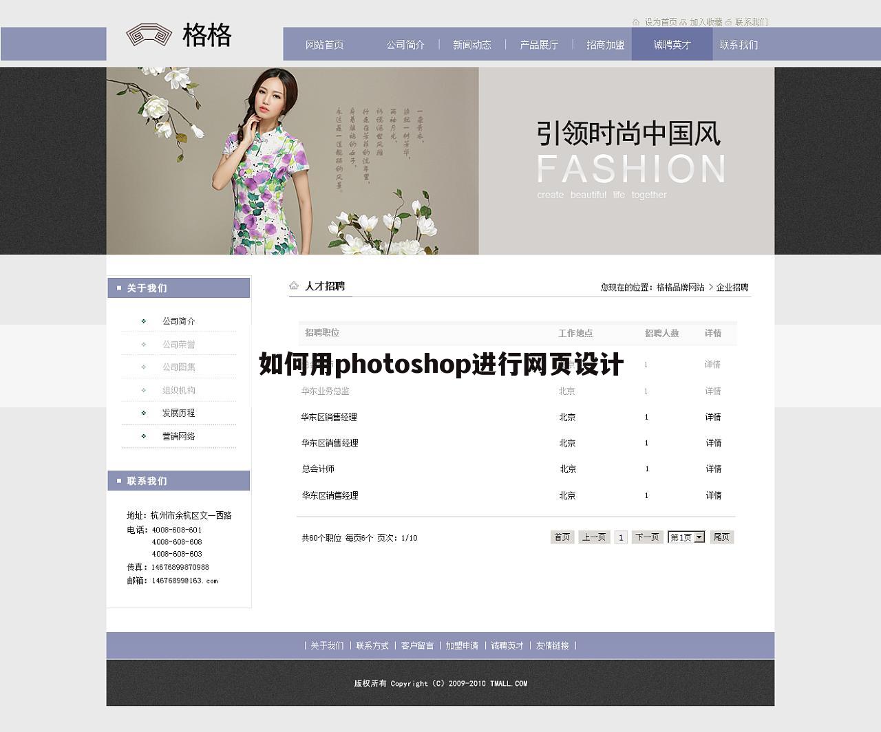
Task: Click the address 杭州市余杭区文一西路
Action: click(191, 515)
